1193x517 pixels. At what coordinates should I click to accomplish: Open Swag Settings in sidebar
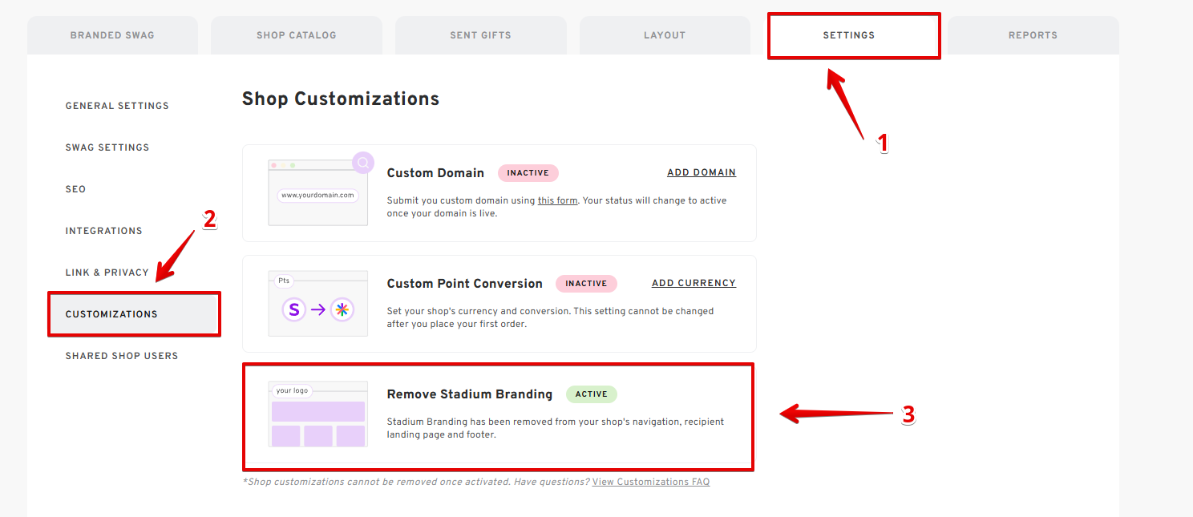coord(107,147)
